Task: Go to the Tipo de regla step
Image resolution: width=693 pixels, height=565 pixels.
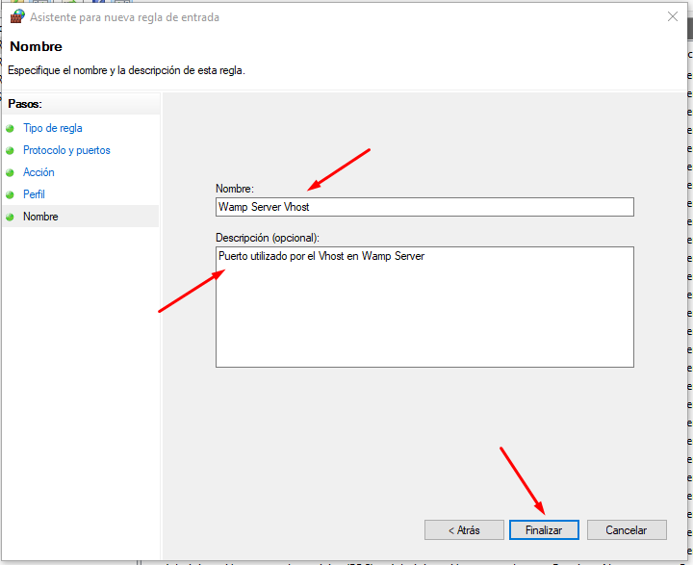Action: pos(53,128)
